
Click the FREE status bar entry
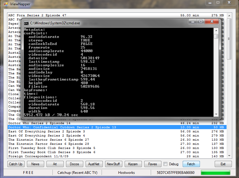[28, 172]
